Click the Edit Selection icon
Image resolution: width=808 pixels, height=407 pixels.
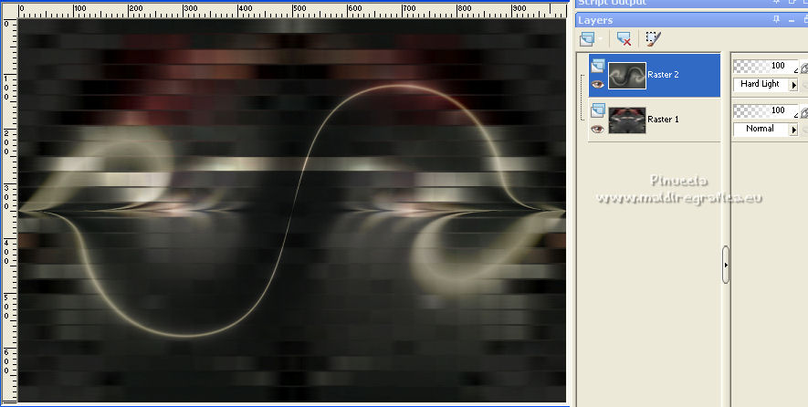tap(653, 39)
